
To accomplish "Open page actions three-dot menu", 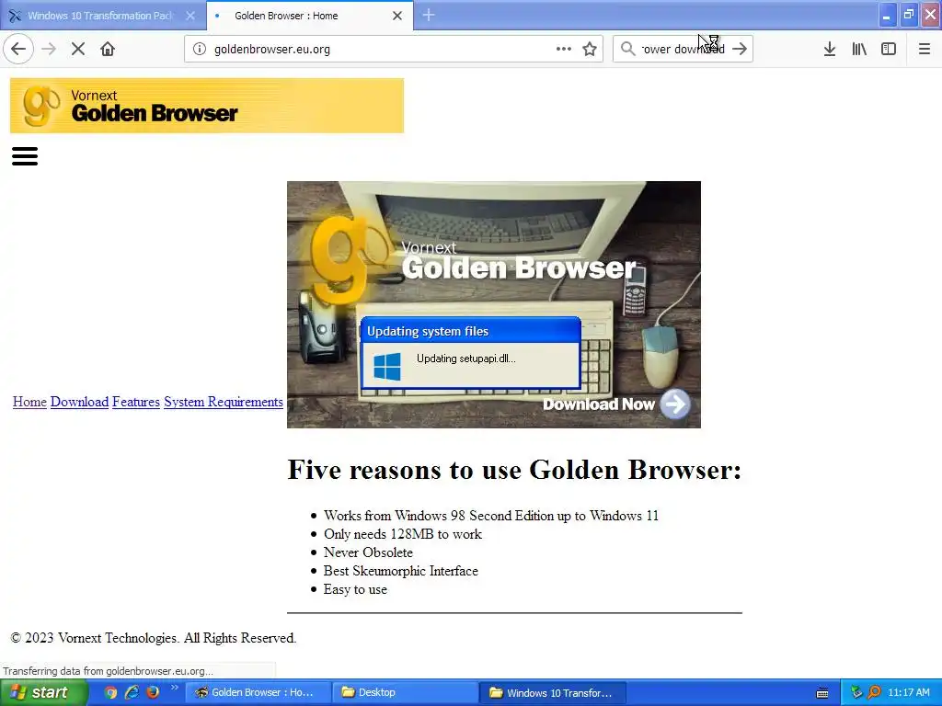I will pos(564,49).
